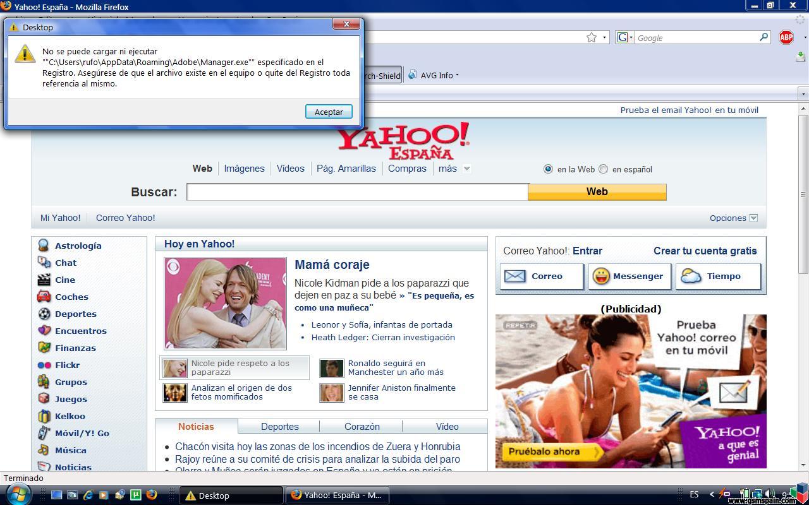Click the Messenger smiley icon
Screen dimensions: 809x505
[x=601, y=276]
